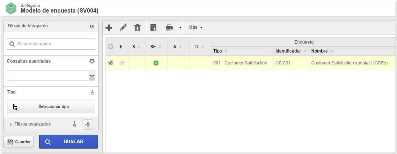
Task: Clear advanced filters with broom icon
Action: tap(74, 124)
